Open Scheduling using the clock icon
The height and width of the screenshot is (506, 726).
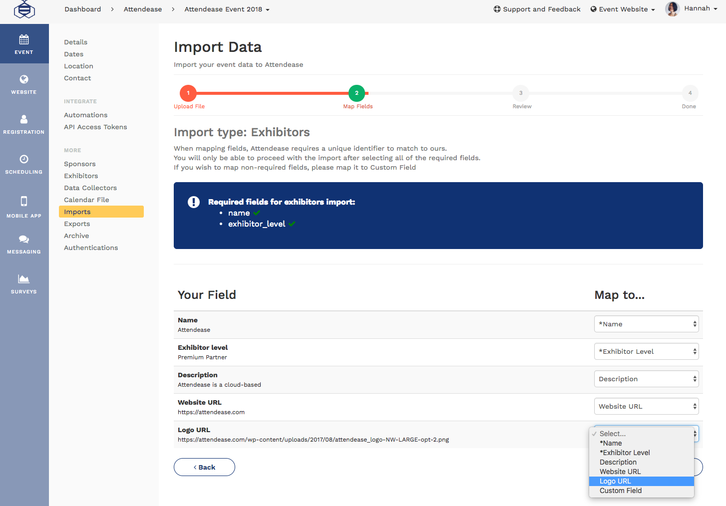24,160
